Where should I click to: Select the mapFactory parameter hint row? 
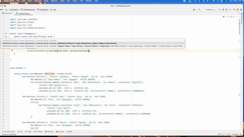(x=93, y=46)
